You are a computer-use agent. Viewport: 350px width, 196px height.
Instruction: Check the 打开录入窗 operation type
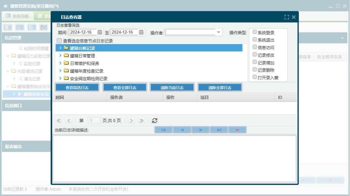pos(255,77)
